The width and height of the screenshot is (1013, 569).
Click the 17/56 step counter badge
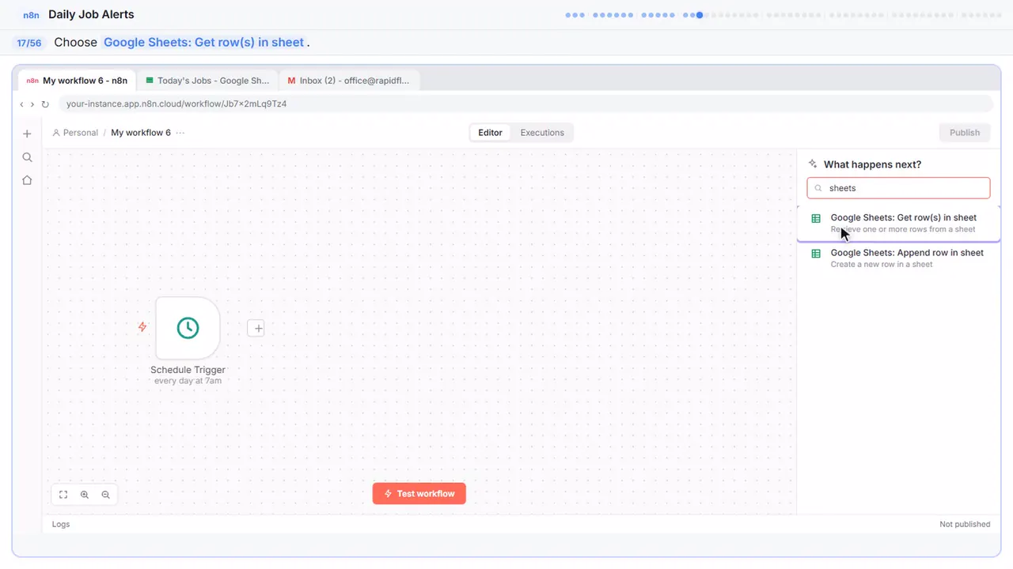tap(29, 43)
